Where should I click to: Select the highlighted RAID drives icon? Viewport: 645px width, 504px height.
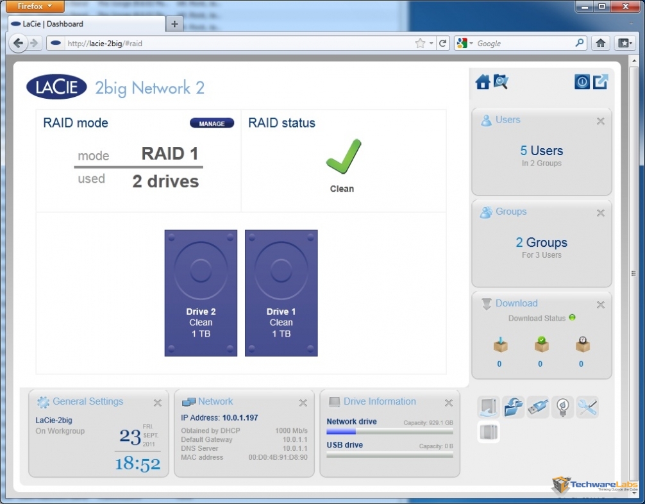coord(489,432)
